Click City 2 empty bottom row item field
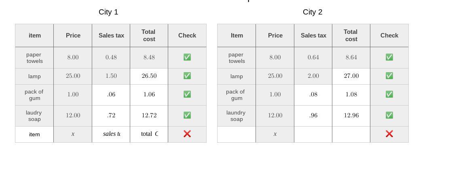Image resolution: width=467 pixels, height=181 pixels. (237, 135)
